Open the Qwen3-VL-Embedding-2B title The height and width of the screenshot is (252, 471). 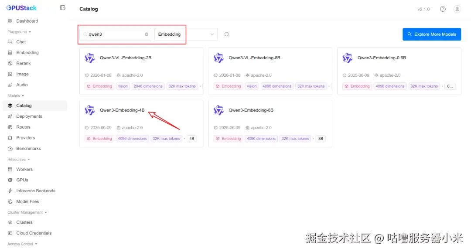click(x=126, y=58)
